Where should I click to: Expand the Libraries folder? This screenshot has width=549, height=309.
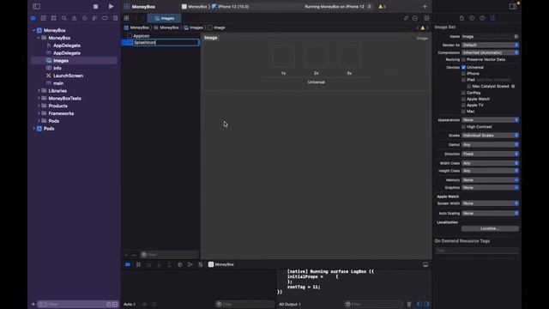[x=39, y=91]
